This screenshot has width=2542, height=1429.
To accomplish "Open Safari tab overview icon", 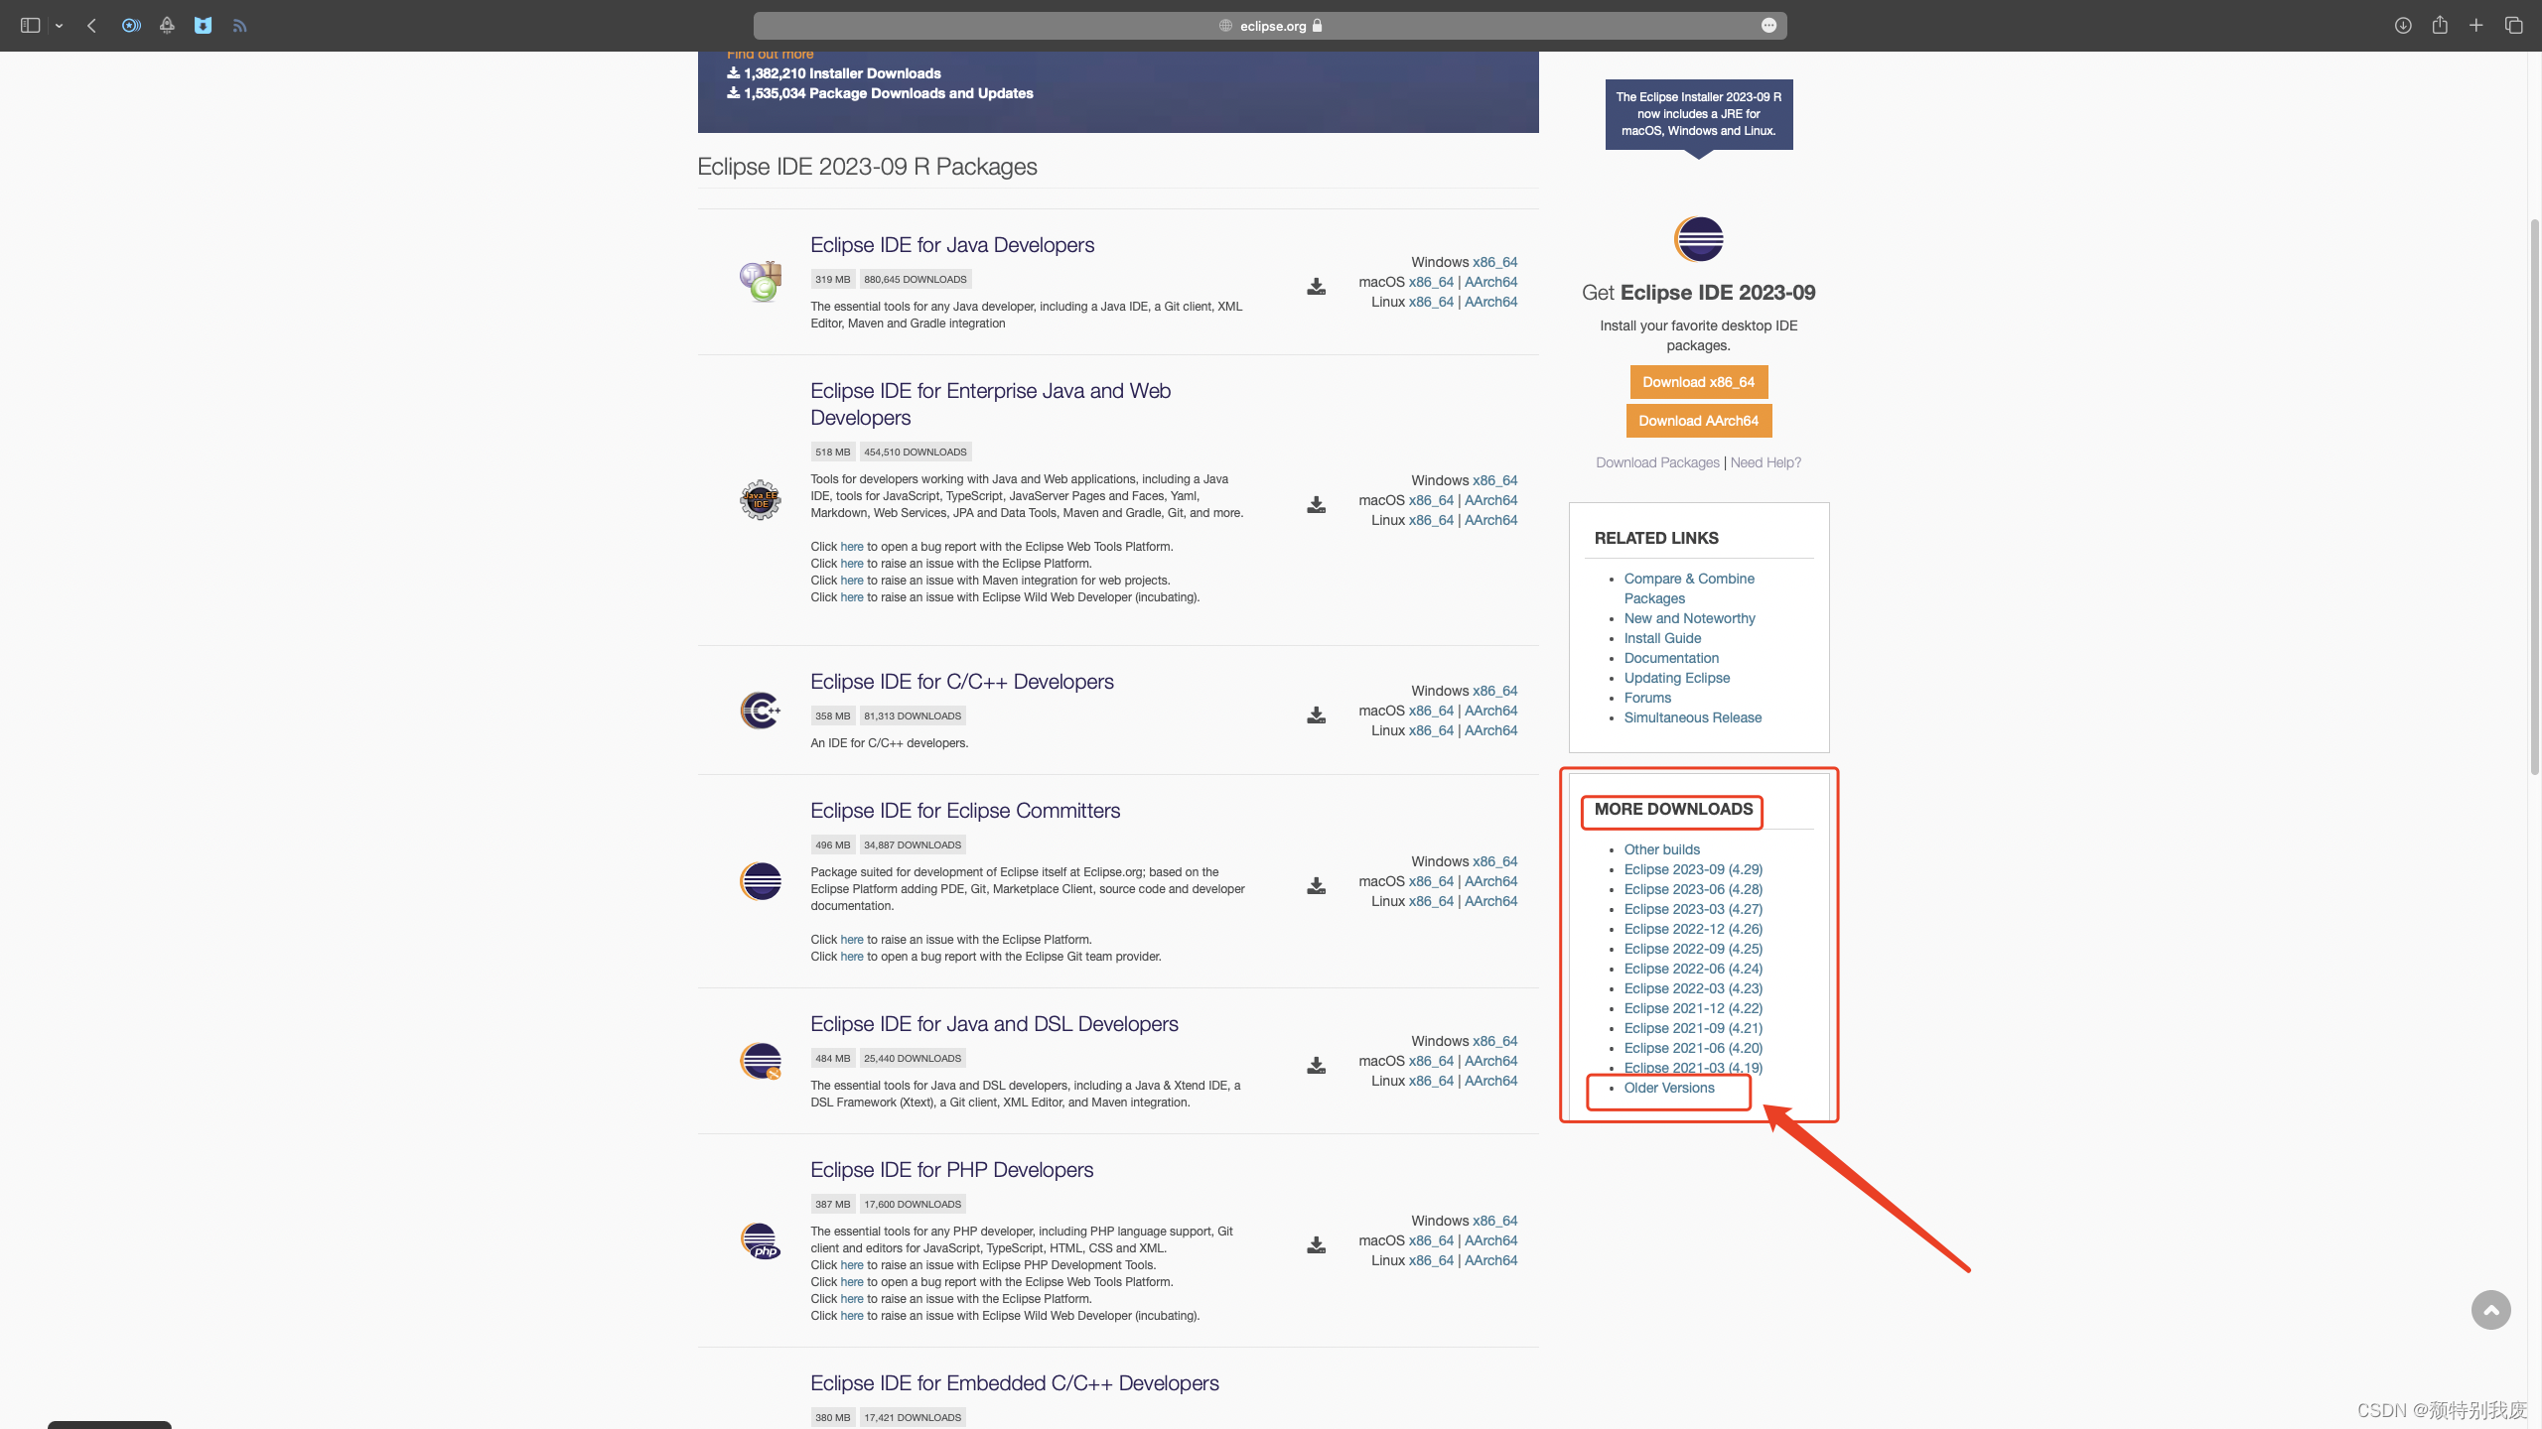I will pyautogui.click(x=2513, y=26).
